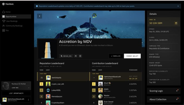Open the CryptoSquilliam leaderboard entry
This screenshot has height=105, width=184.
pyautogui.click(x=63, y=103)
